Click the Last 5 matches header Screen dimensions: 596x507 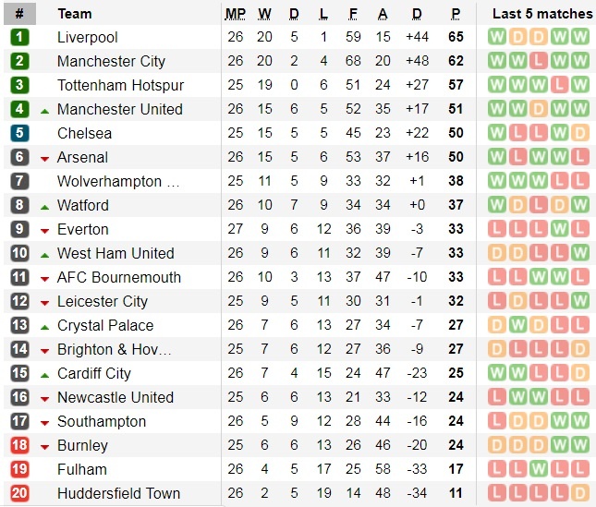point(542,14)
